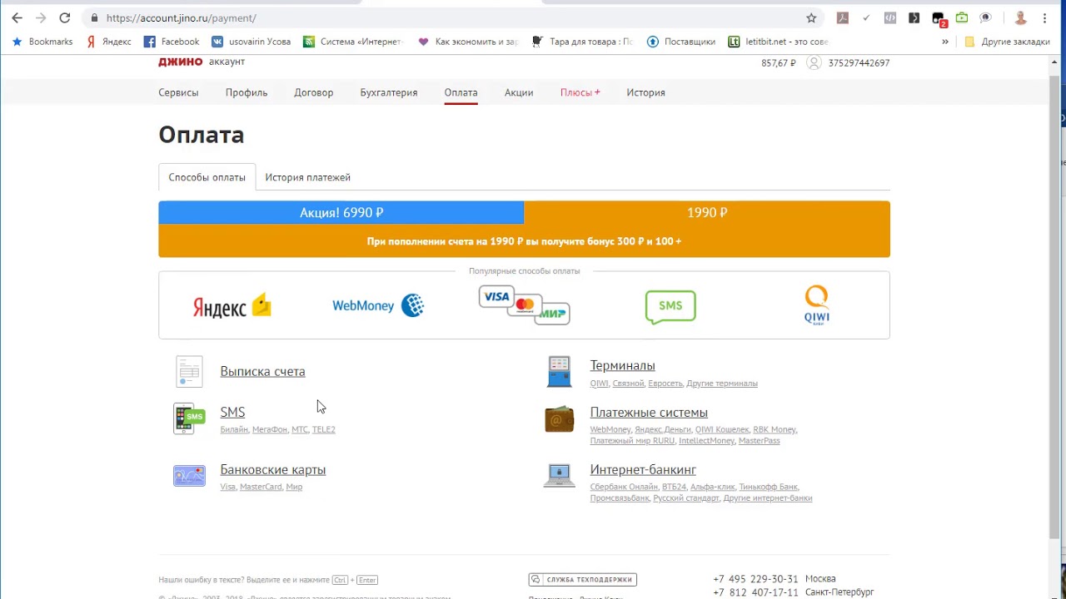Choose the МегаФон SMS operator link

pyautogui.click(x=270, y=429)
